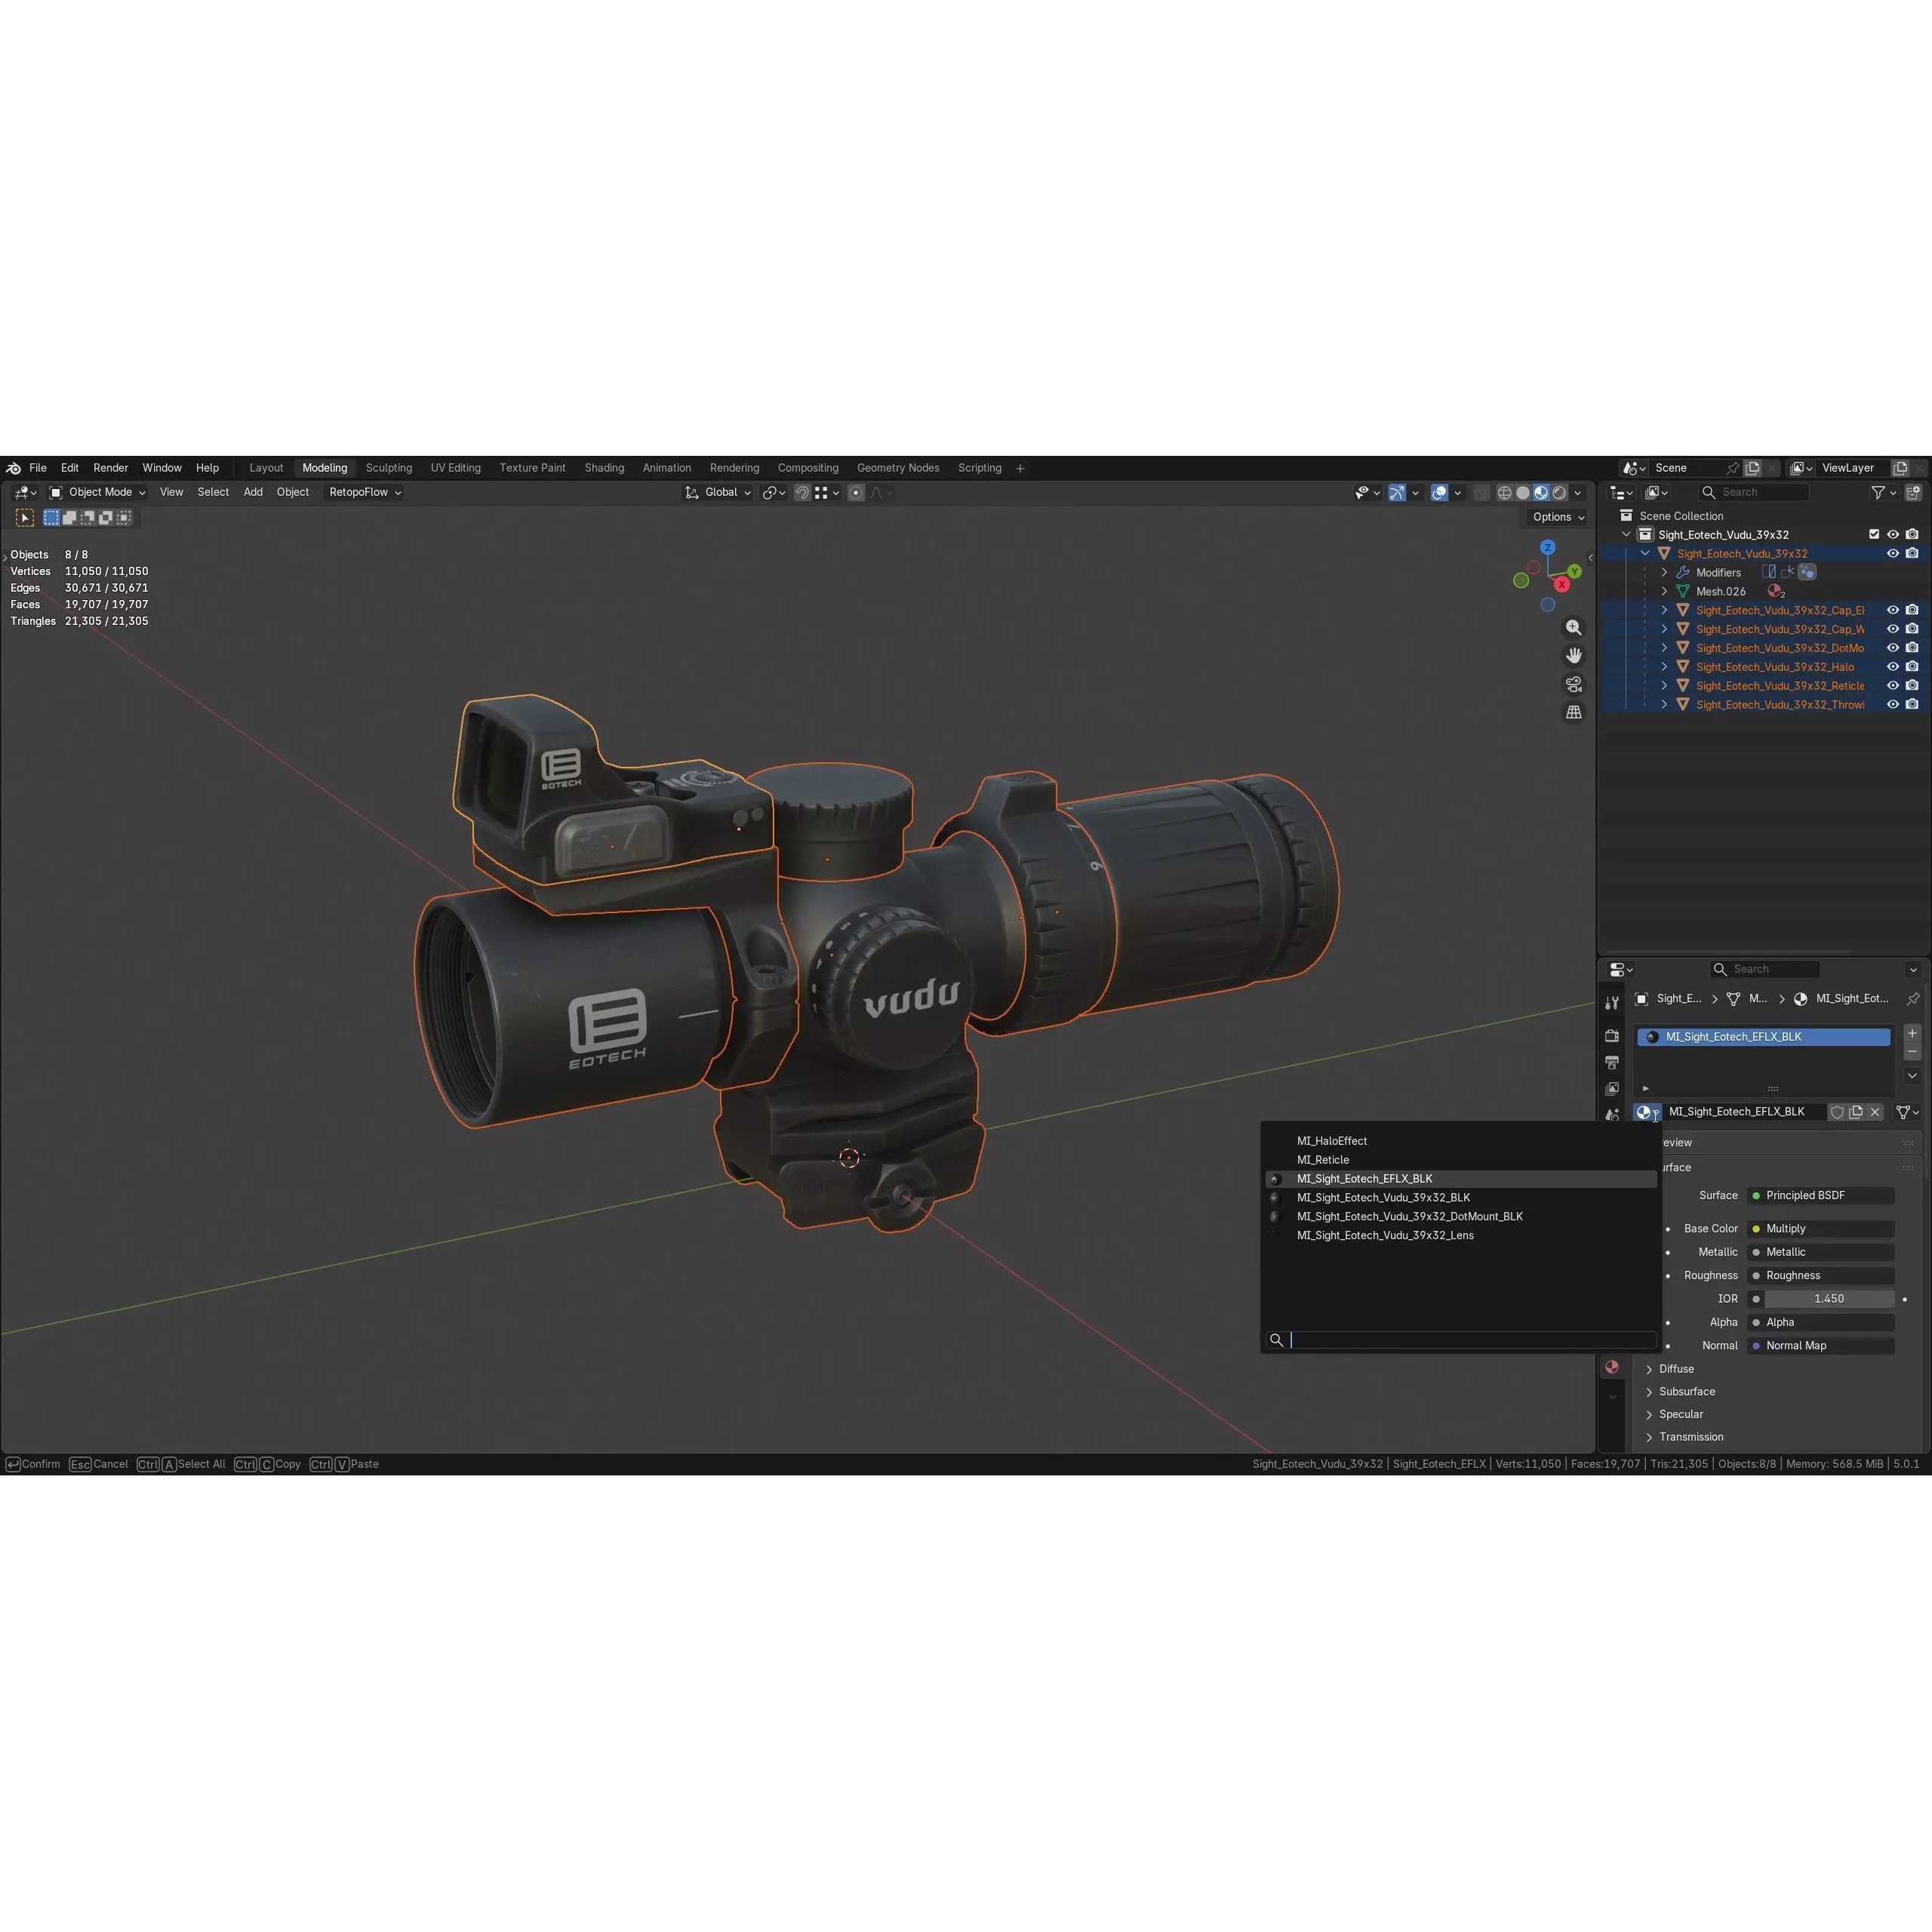Click the IOR value field showing 1.450

coord(1829,1298)
